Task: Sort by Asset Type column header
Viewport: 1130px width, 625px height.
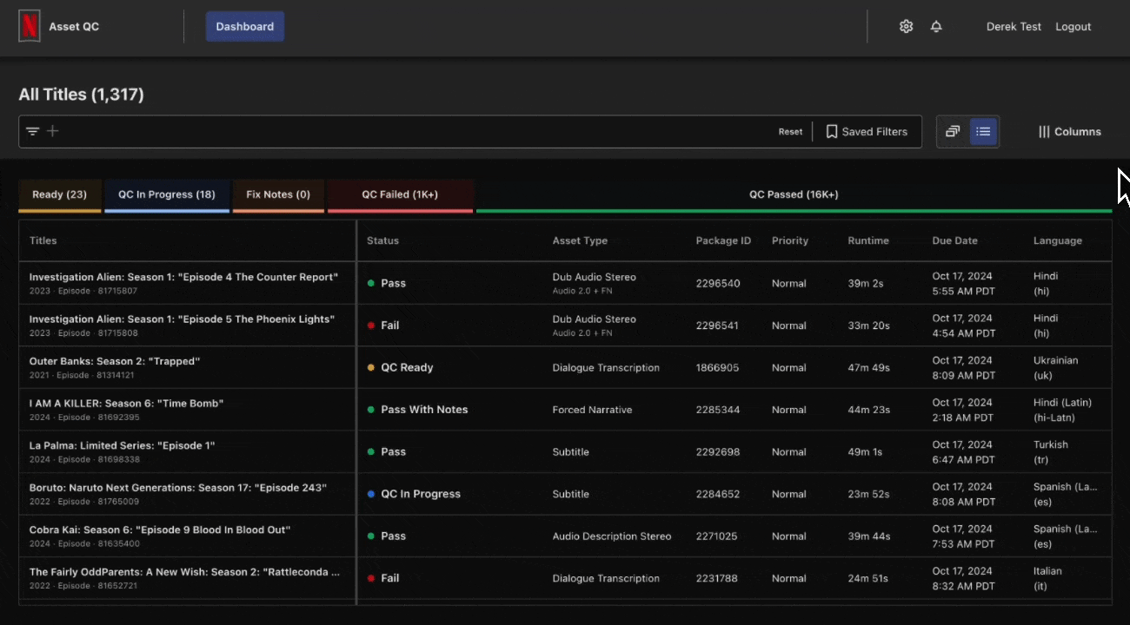Action: pos(580,240)
